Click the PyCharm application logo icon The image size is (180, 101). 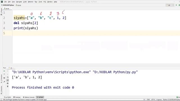(x=2, y=2)
